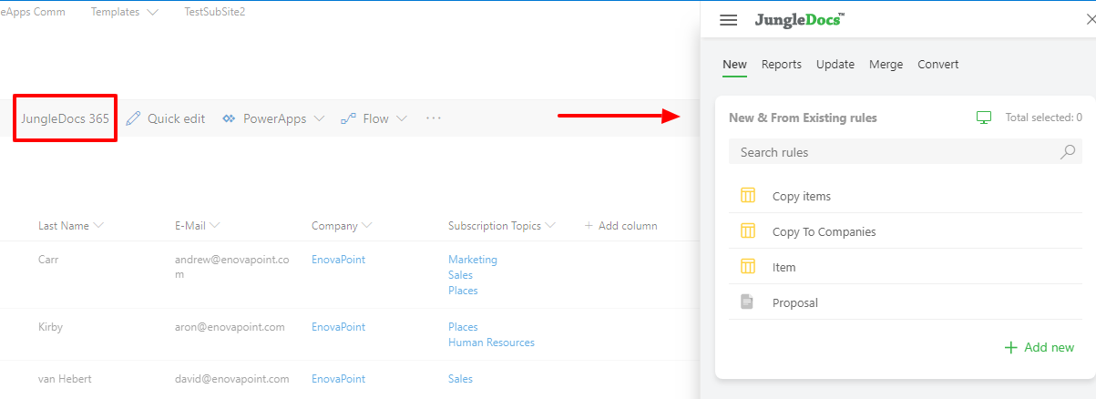
Task: Click the Copy To Companies rule icon
Action: tap(748, 230)
